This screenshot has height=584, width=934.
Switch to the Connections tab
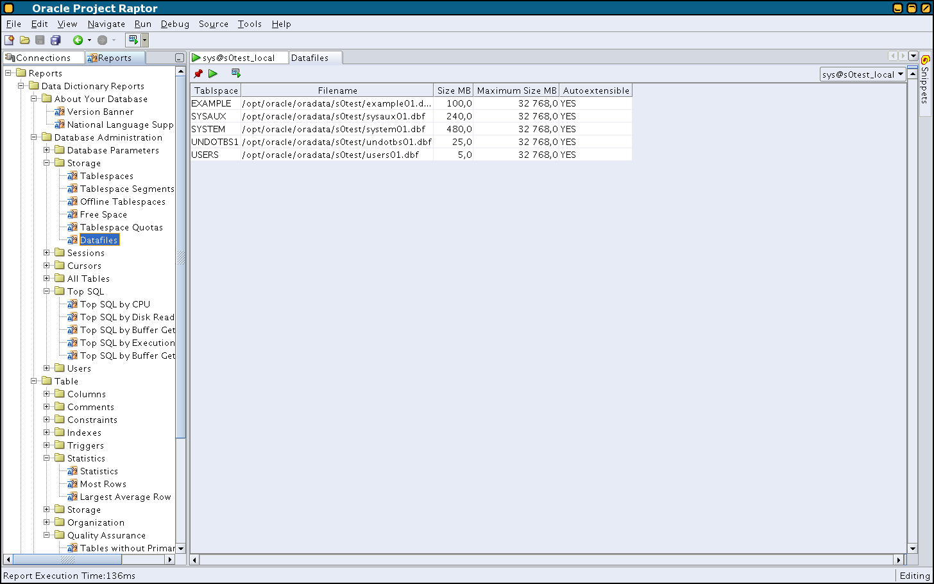coord(43,58)
